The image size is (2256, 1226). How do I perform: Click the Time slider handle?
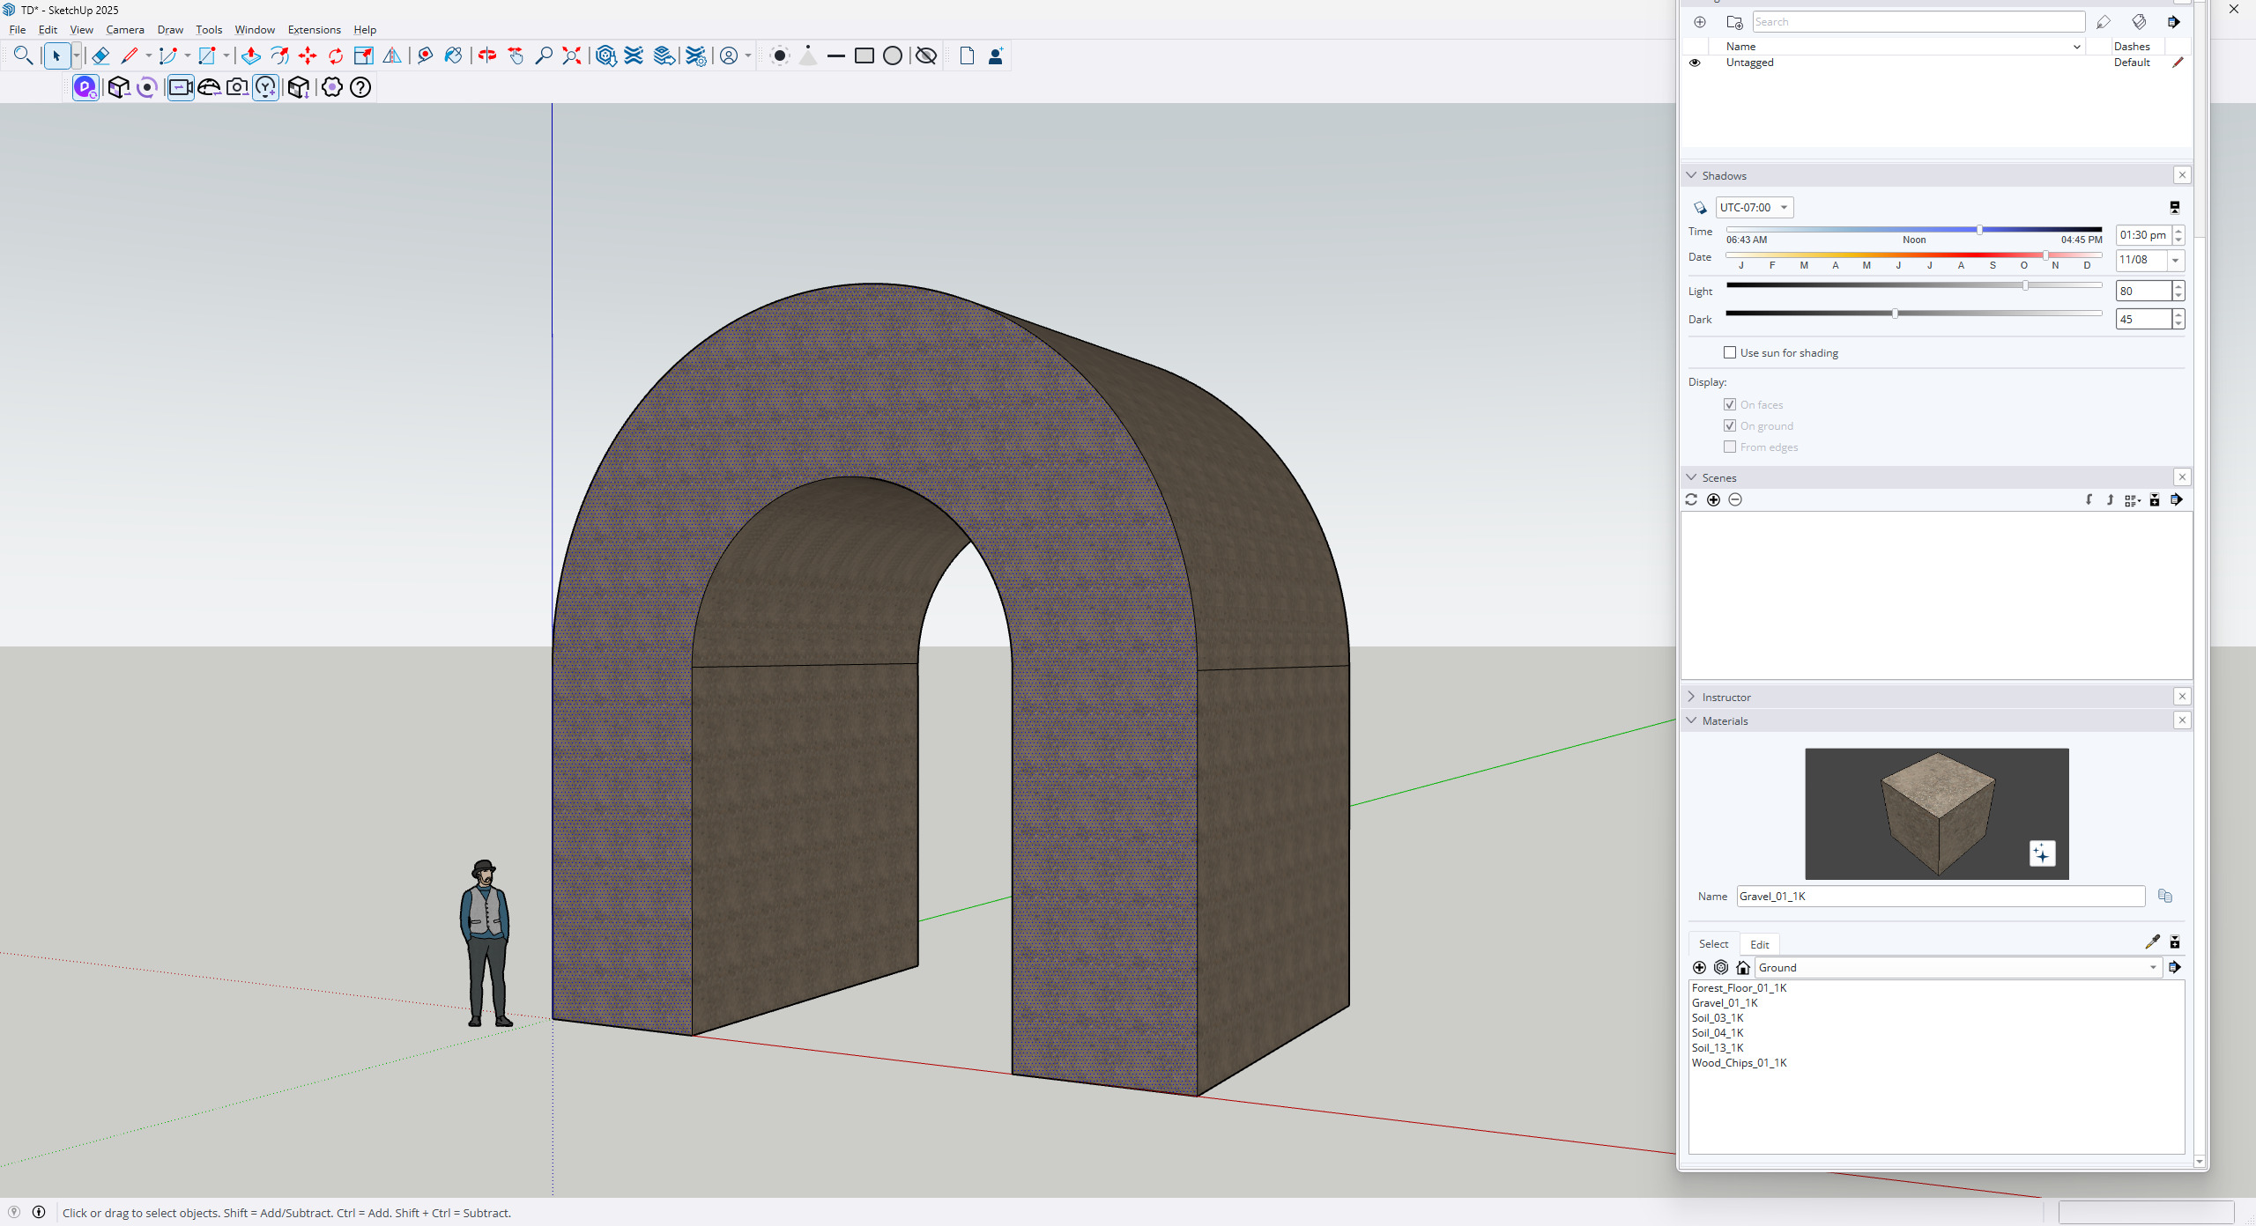coord(1979,230)
